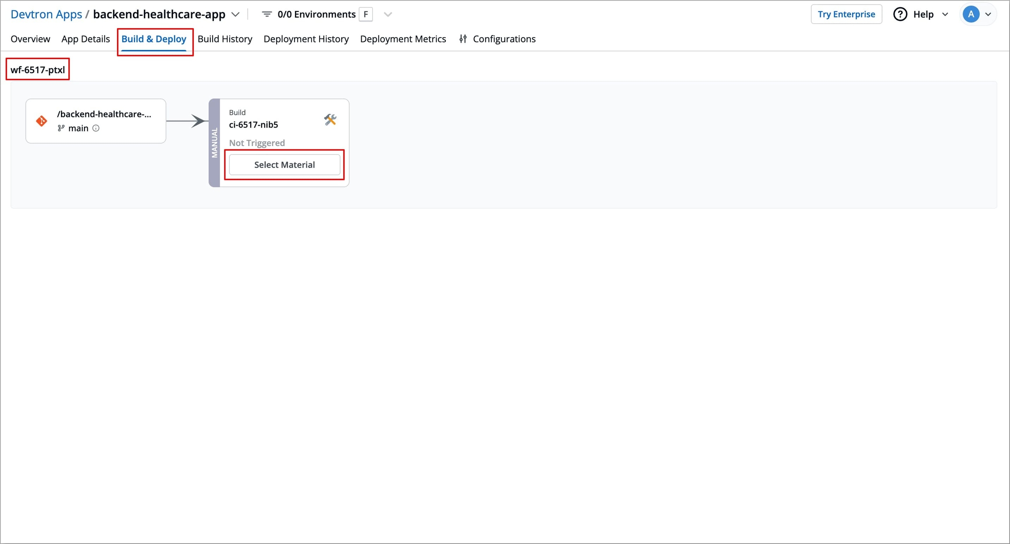This screenshot has width=1010, height=544.
Task: Expand the backend-healthcare-app name dropdown
Action: (x=235, y=14)
